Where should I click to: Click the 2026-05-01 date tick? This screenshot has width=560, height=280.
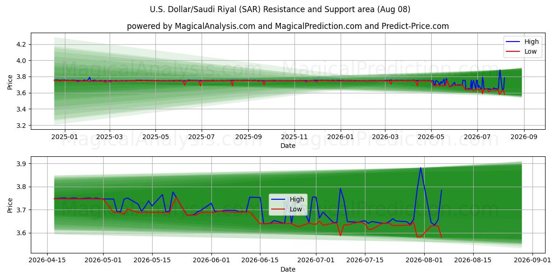[x=103, y=261]
